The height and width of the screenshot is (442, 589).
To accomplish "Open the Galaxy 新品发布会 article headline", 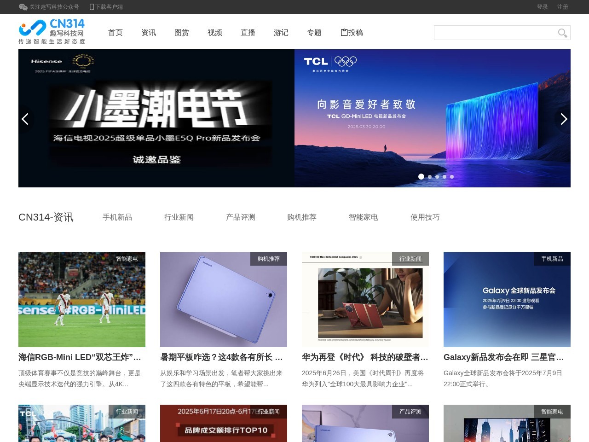I will 504,357.
